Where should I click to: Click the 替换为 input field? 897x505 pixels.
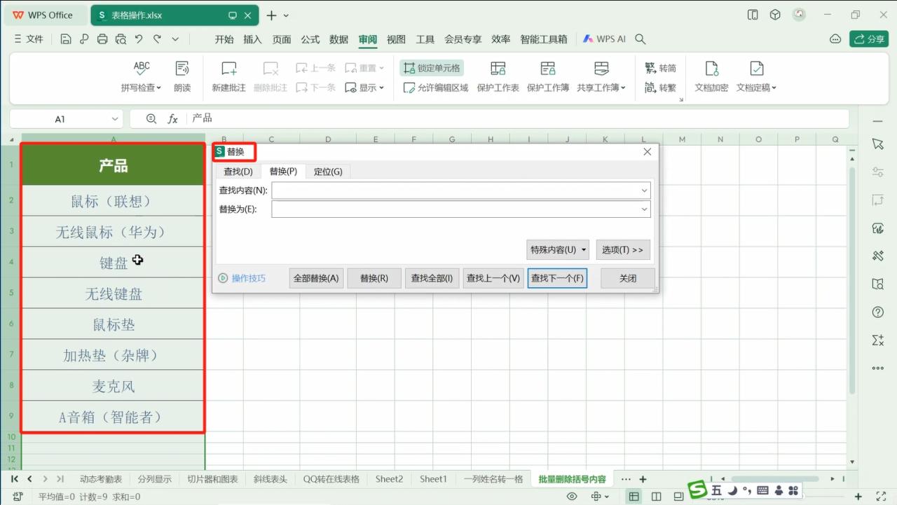point(461,209)
